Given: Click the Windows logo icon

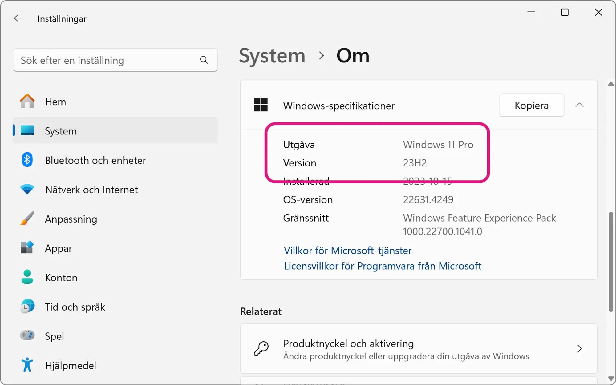Looking at the screenshot, I should [261, 105].
